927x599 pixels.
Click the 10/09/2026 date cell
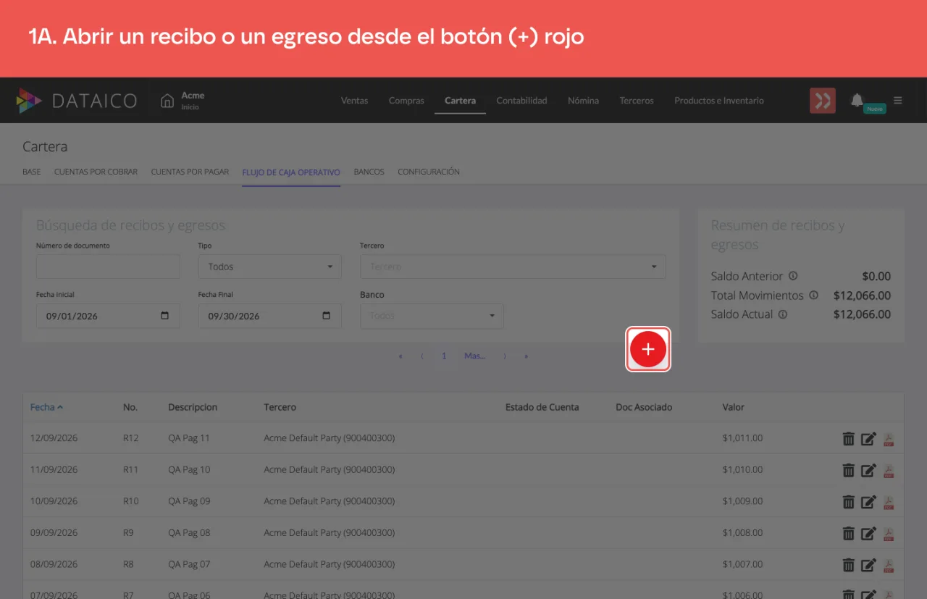tap(54, 500)
